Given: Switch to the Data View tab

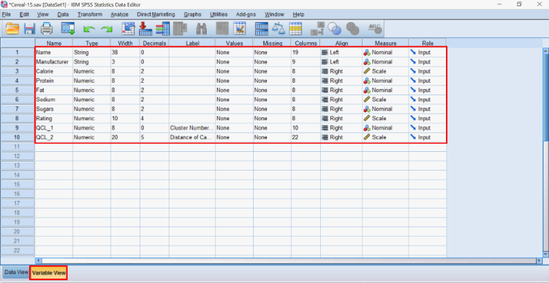Looking at the screenshot, I should click(x=15, y=273).
